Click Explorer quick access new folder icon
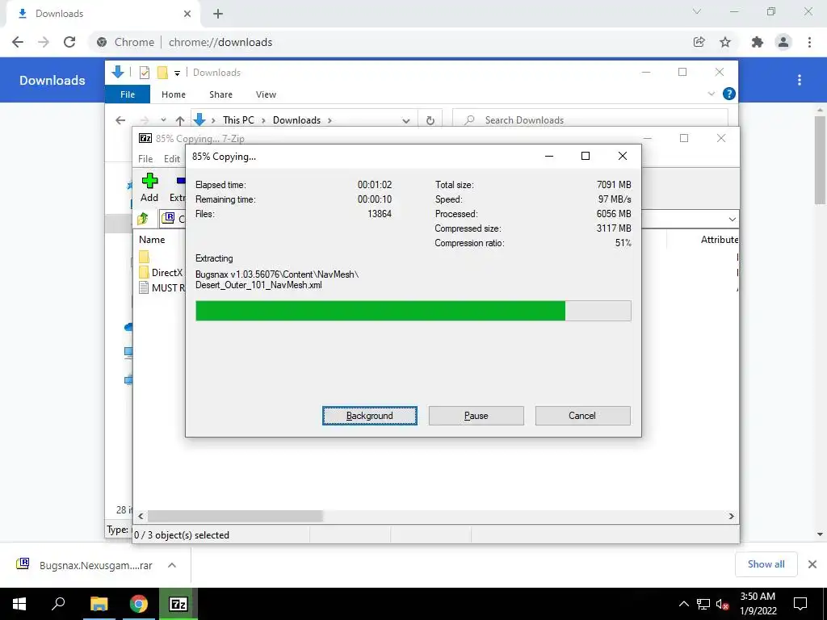827x620 pixels. (x=162, y=73)
